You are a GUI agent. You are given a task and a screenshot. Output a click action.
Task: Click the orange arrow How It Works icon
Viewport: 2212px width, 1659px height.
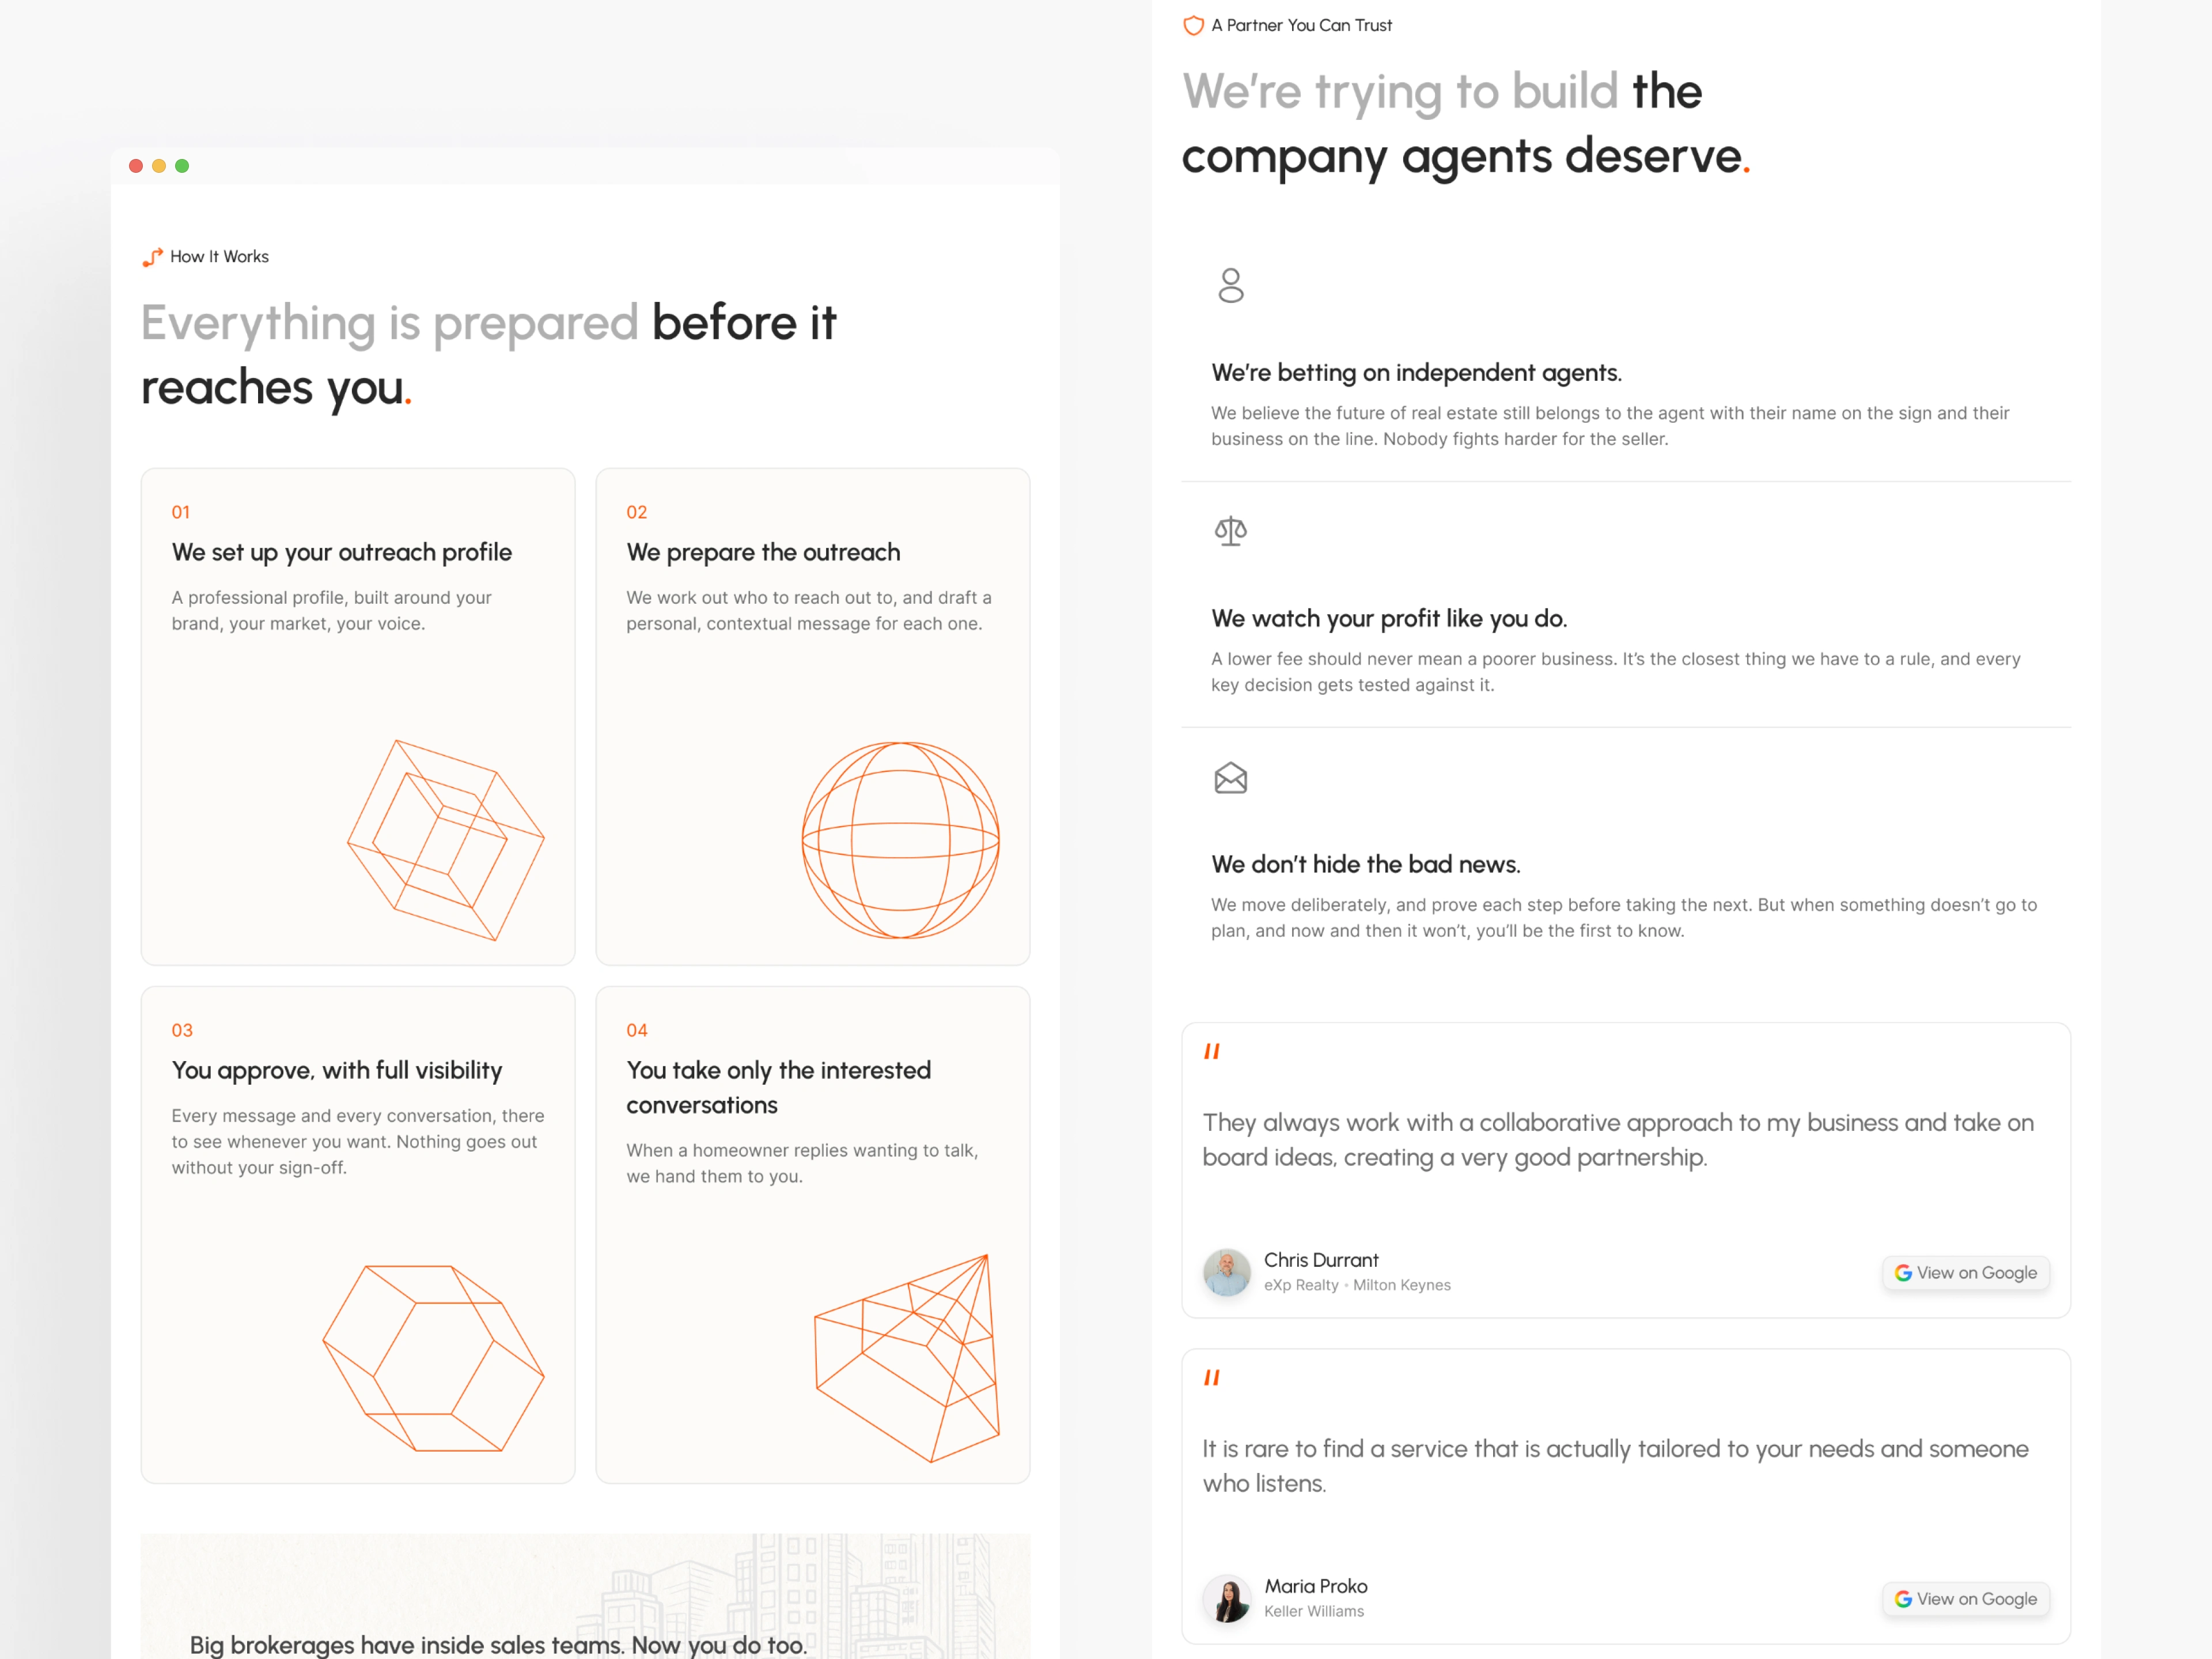click(152, 258)
